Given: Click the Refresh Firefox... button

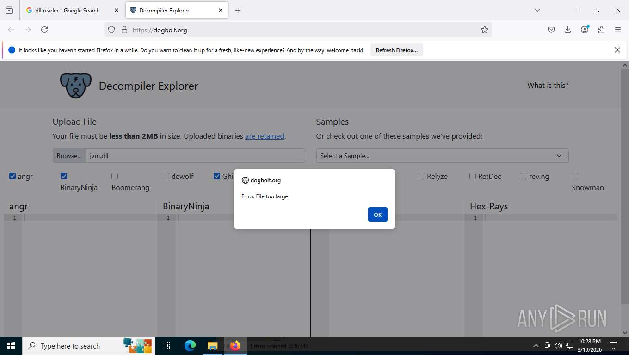Looking at the screenshot, I should click(x=397, y=50).
